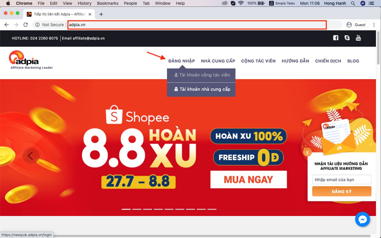The height and width of the screenshot is (238, 381).
Task: Open Creative Cloud menu bar icon
Action: click(225, 3)
